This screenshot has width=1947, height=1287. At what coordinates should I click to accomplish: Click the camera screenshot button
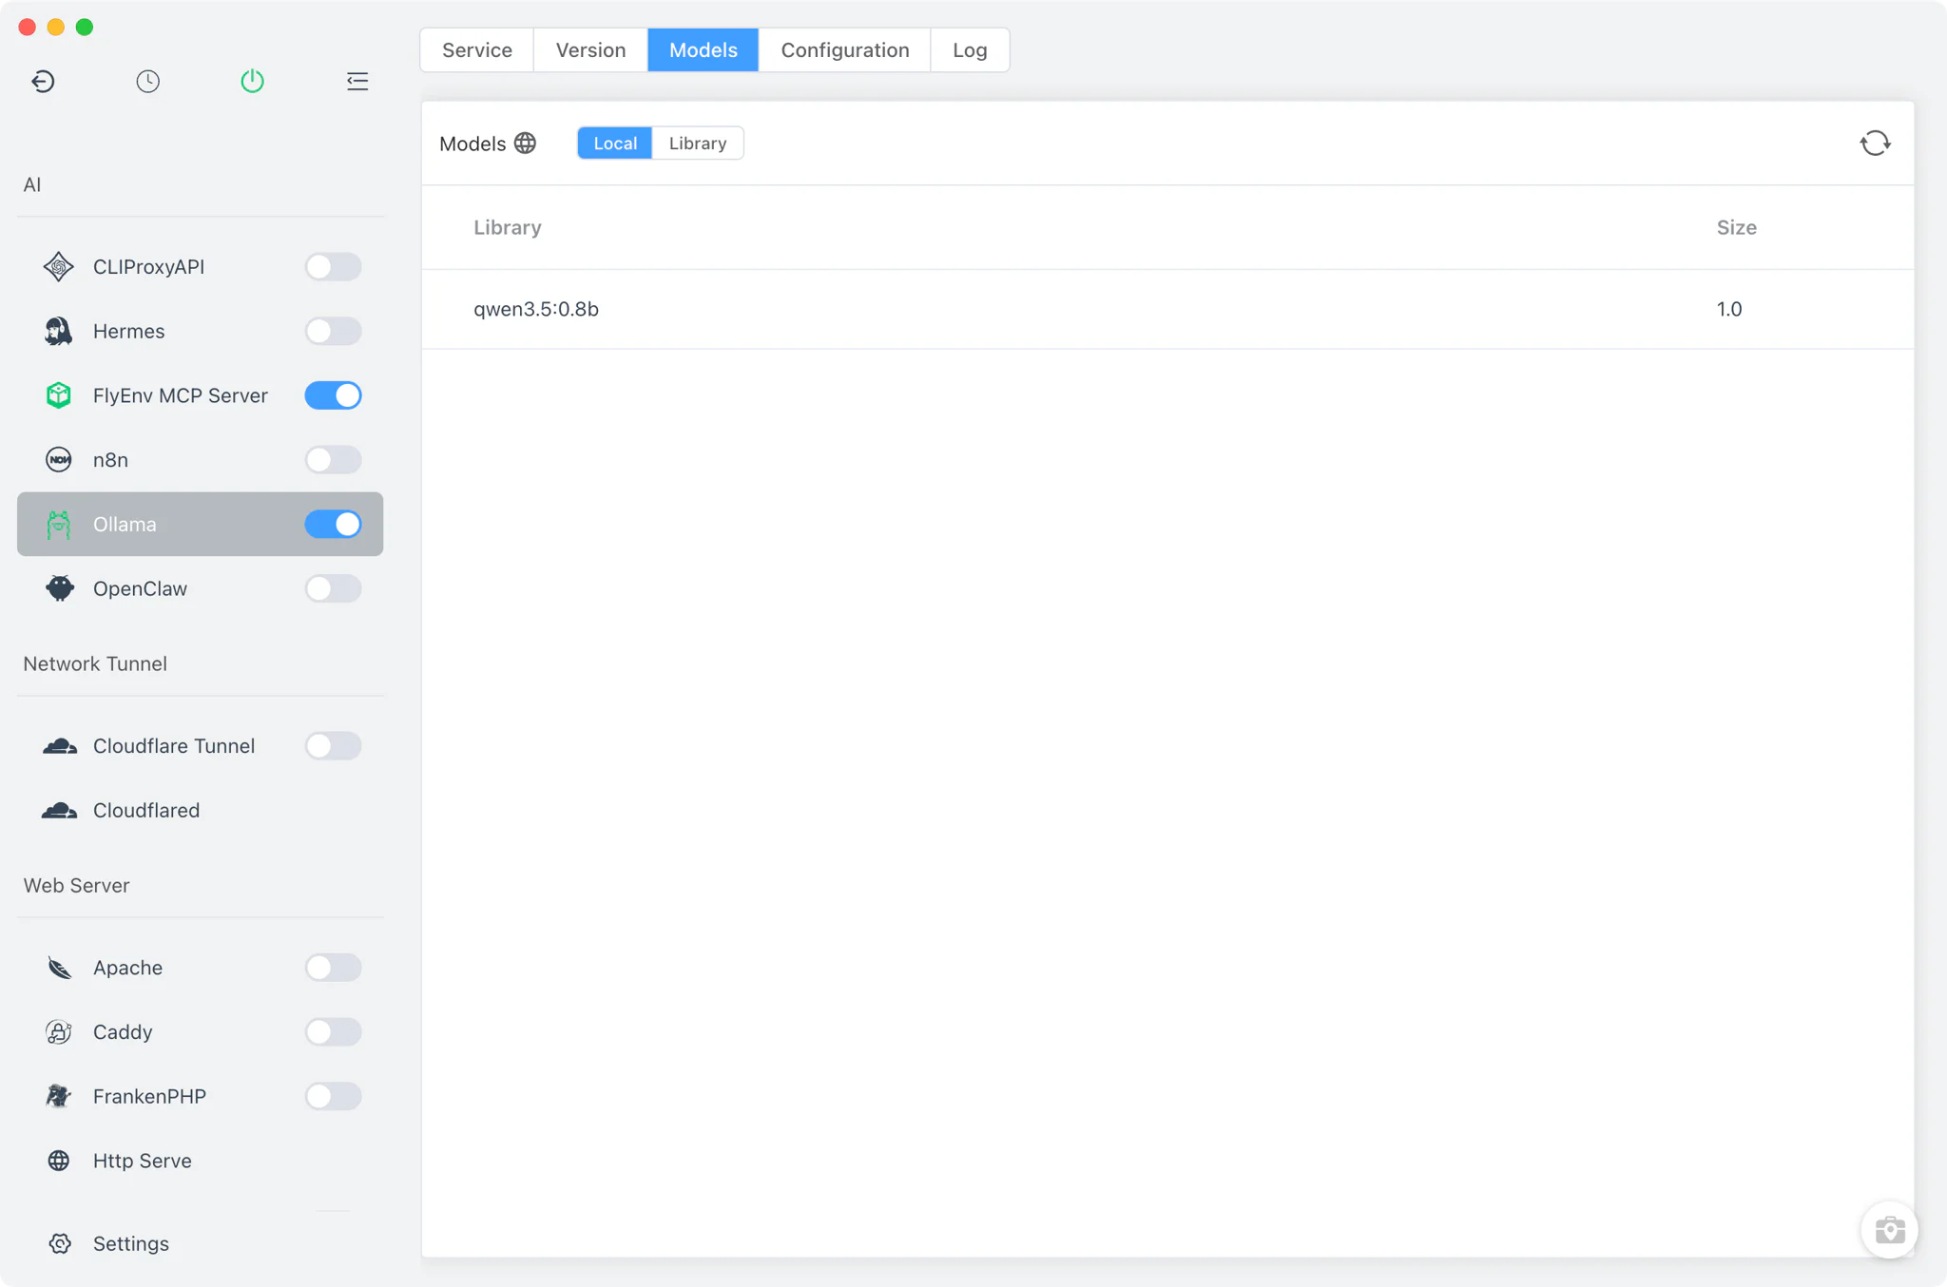(1890, 1230)
